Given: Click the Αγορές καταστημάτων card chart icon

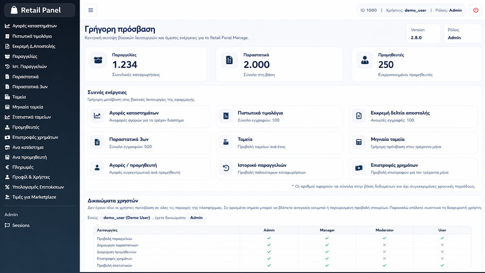Looking at the screenshot, I should pyautogui.click(x=97, y=116).
